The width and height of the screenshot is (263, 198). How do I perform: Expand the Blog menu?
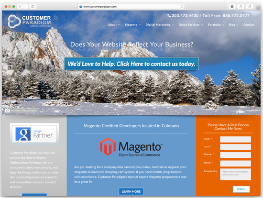coord(233,25)
